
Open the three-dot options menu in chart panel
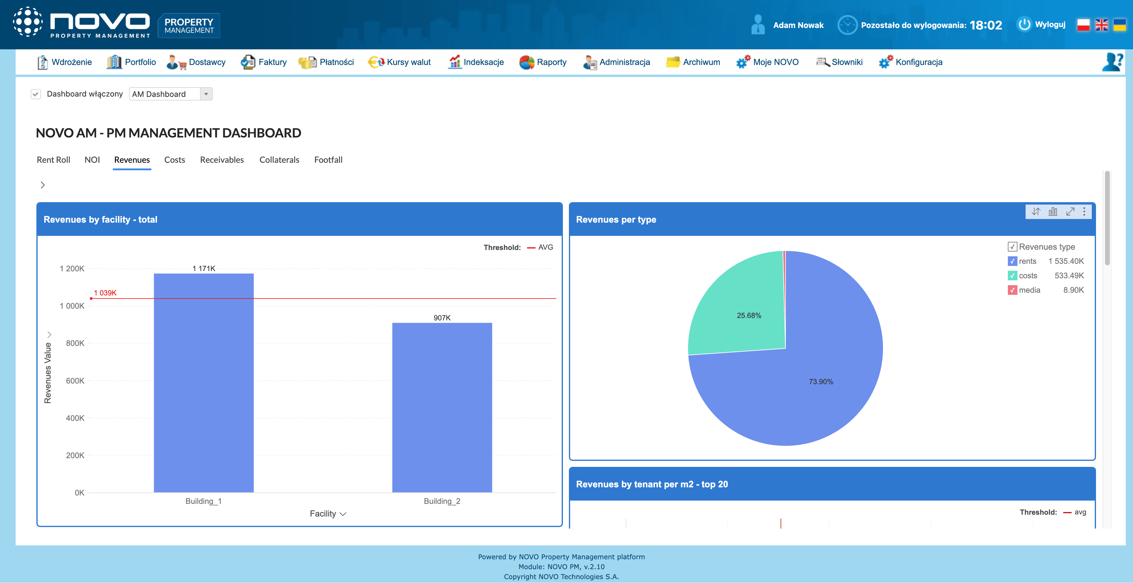coord(1084,211)
